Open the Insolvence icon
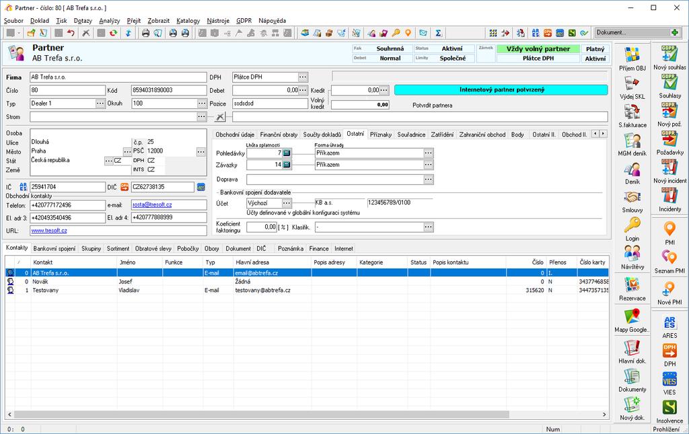689x434 pixels. coord(669,411)
